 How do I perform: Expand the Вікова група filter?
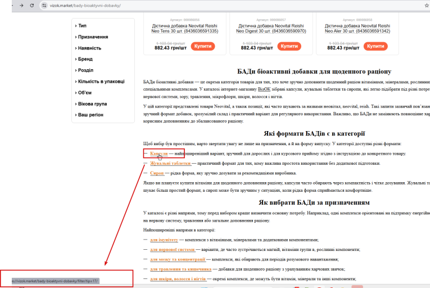coord(90,103)
